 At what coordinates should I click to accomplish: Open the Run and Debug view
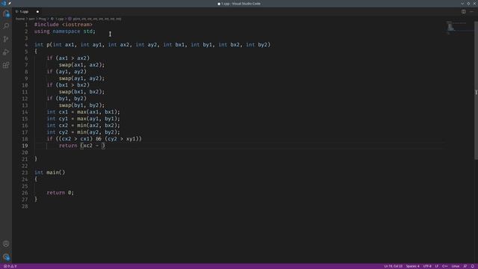click(x=6, y=52)
